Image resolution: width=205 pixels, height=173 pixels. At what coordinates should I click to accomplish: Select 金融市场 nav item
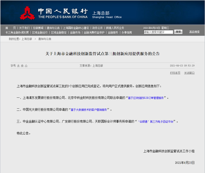pyautogui.click(x=75, y=32)
